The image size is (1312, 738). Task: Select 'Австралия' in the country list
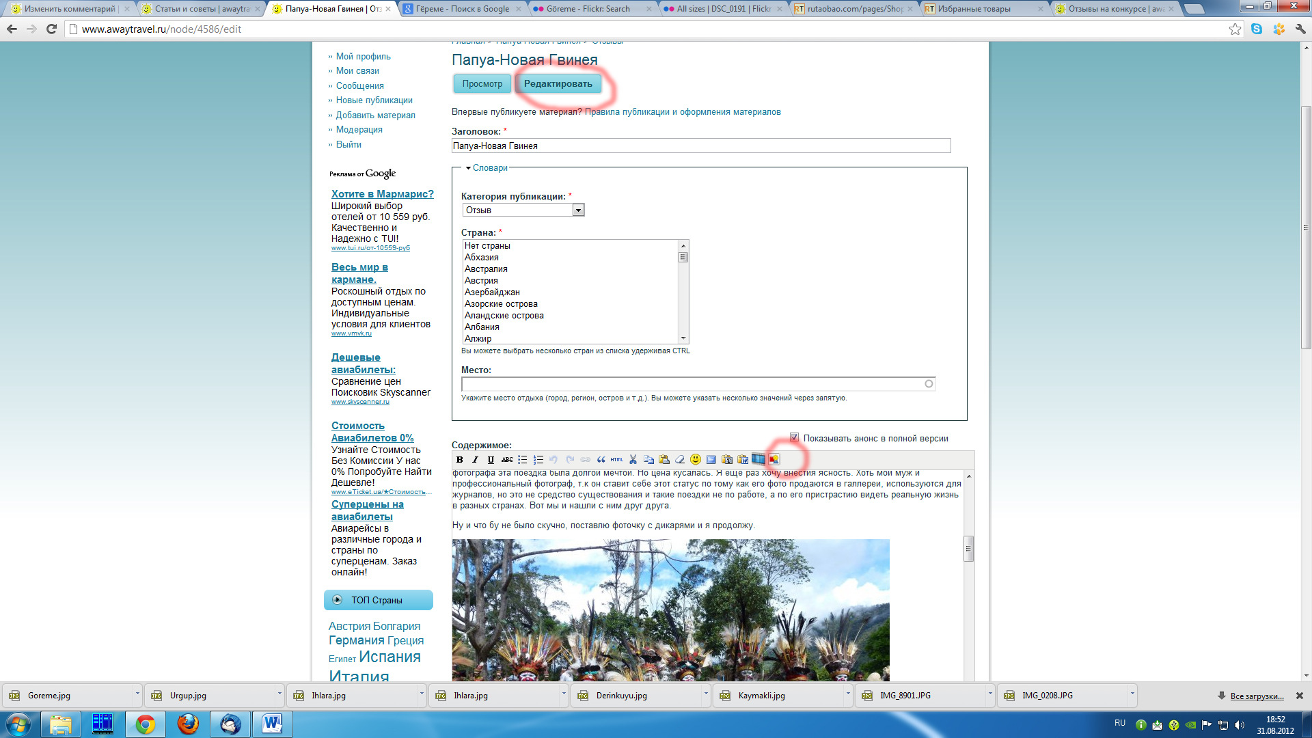(486, 269)
